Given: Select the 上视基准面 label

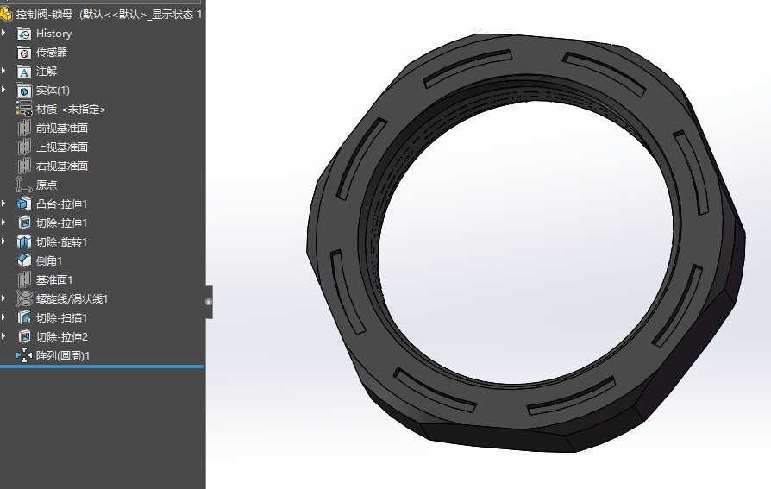Looking at the screenshot, I should coord(62,147).
